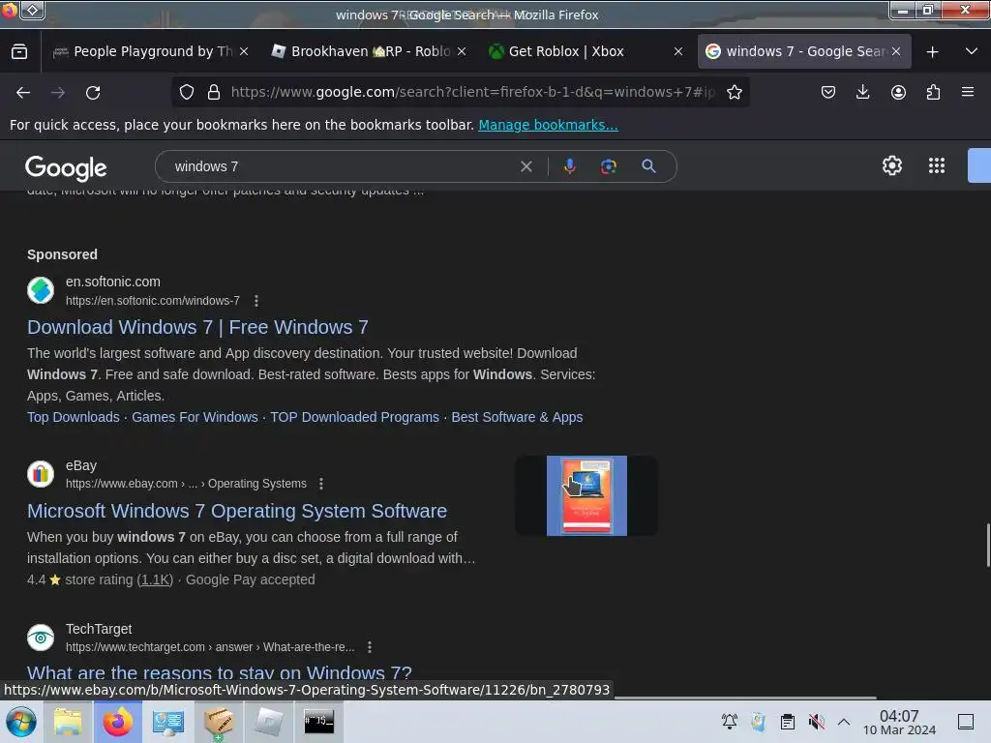Click the URL address bar
The image size is (991, 743).
coord(472,92)
